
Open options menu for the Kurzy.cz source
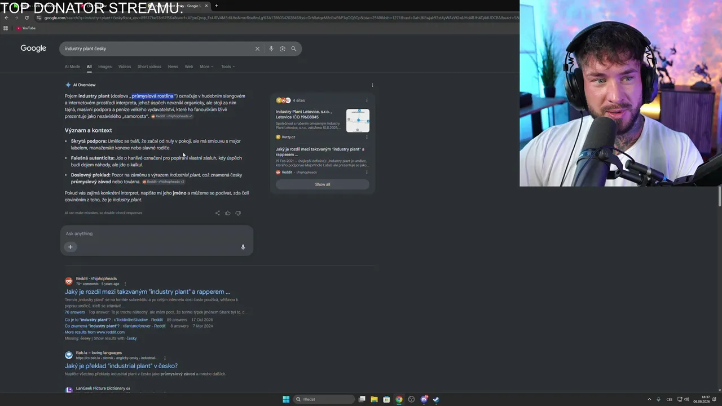pos(367,137)
